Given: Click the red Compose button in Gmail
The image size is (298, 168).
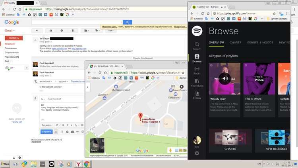Looking at the screenshot, I should pyautogui.click(x=14, y=38).
